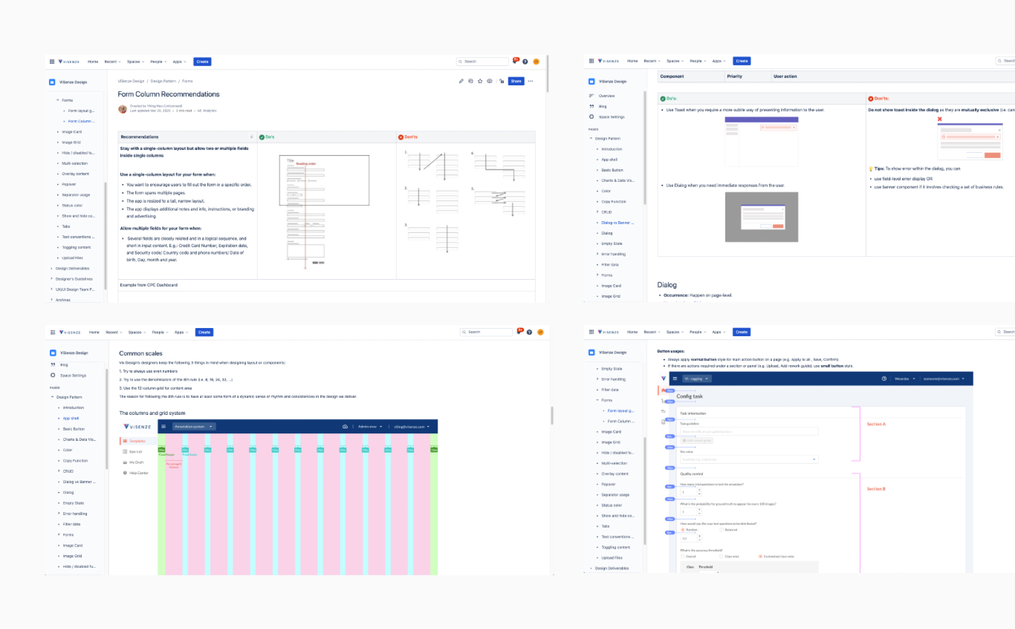Click the blue Share button

click(516, 81)
